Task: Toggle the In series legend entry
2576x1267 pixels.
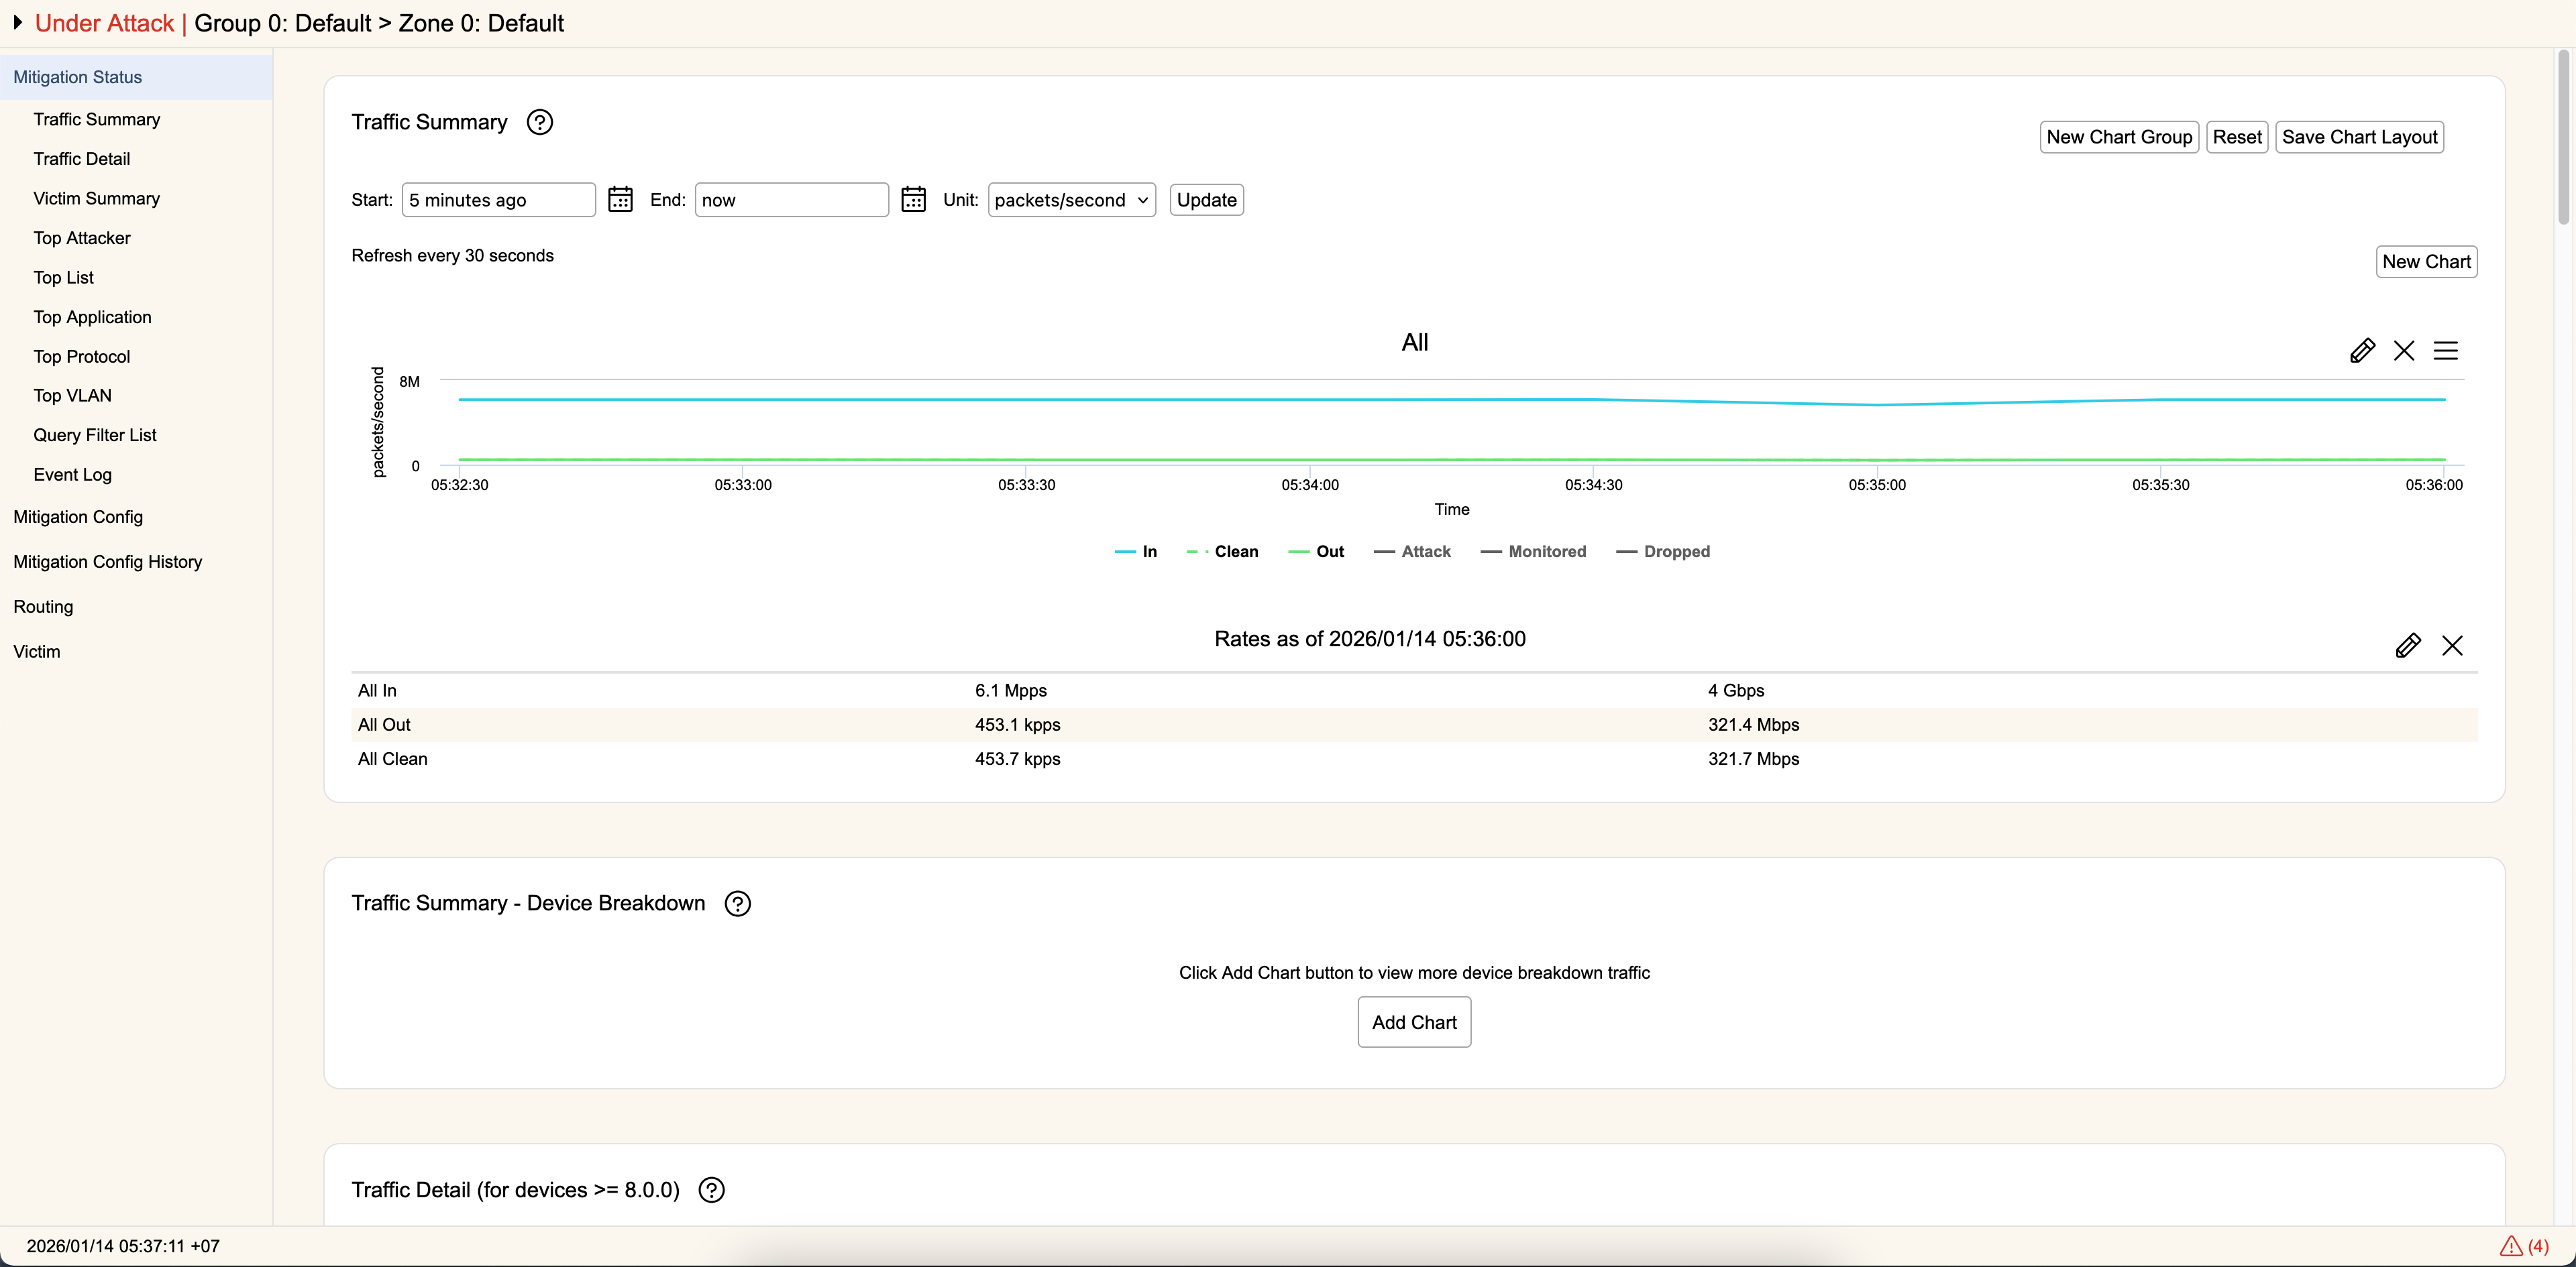Action: click(x=1136, y=552)
